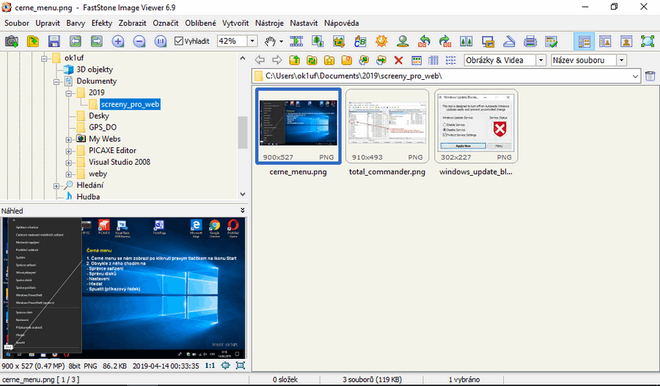The height and width of the screenshot is (386, 660).
Task: Expand the My Webs folder node
Action: point(69,139)
